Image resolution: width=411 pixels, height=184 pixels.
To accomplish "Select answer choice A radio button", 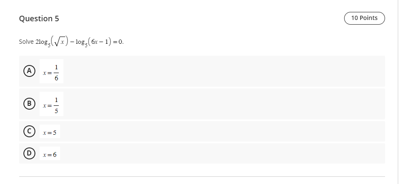I will pyautogui.click(x=29, y=71).
